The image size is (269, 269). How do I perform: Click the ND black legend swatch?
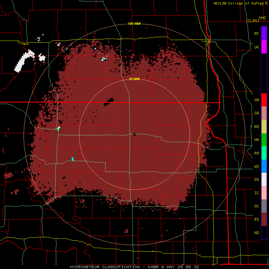pyautogui.click(x=264, y=233)
